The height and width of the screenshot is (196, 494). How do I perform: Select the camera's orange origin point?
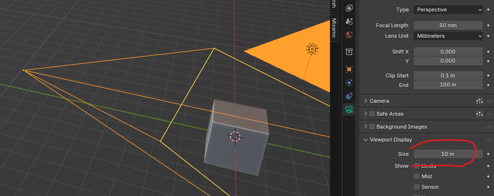[x=24, y=70]
